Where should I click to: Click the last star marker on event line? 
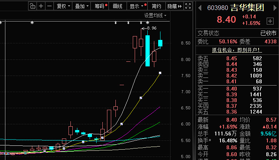pos(147,23)
